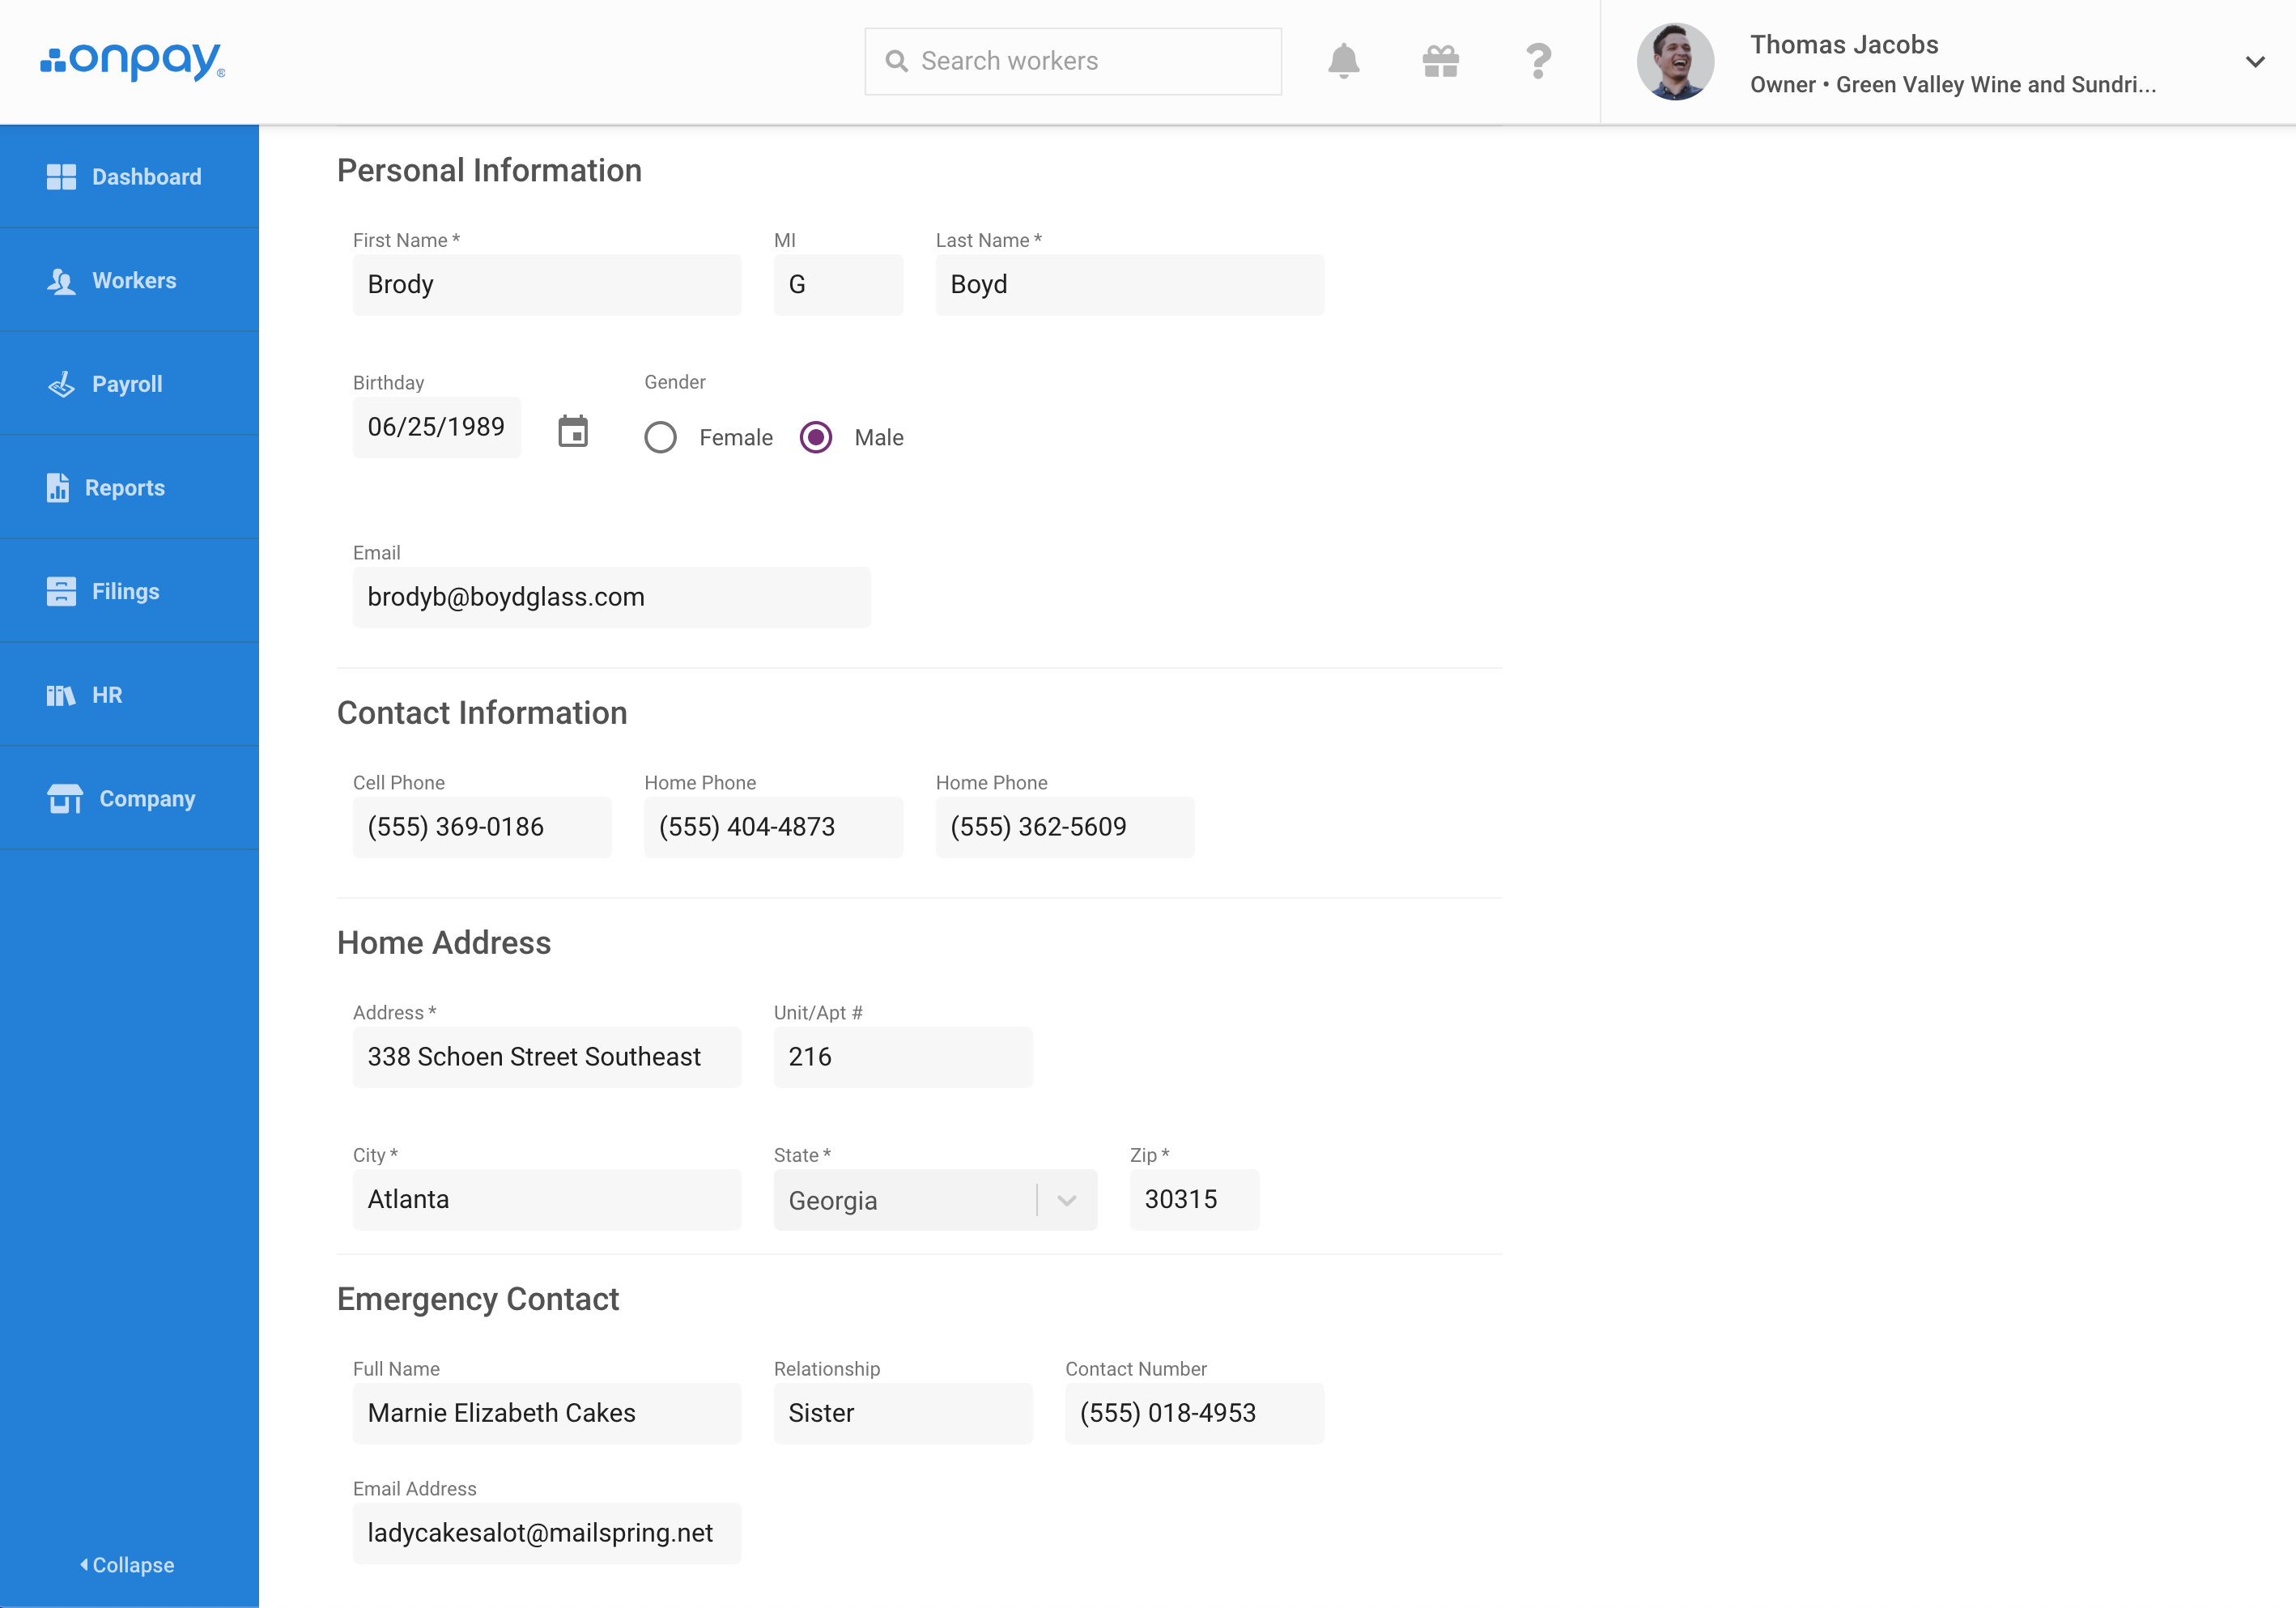Click the Payroll hand icon
The height and width of the screenshot is (1608, 2296).
[x=61, y=384]
